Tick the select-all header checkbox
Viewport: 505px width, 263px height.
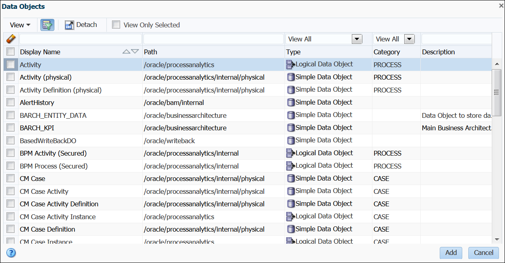pos(11,51)
